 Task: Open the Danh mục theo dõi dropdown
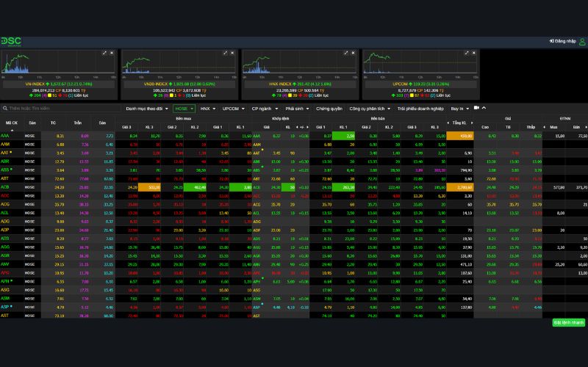[146, 108]
